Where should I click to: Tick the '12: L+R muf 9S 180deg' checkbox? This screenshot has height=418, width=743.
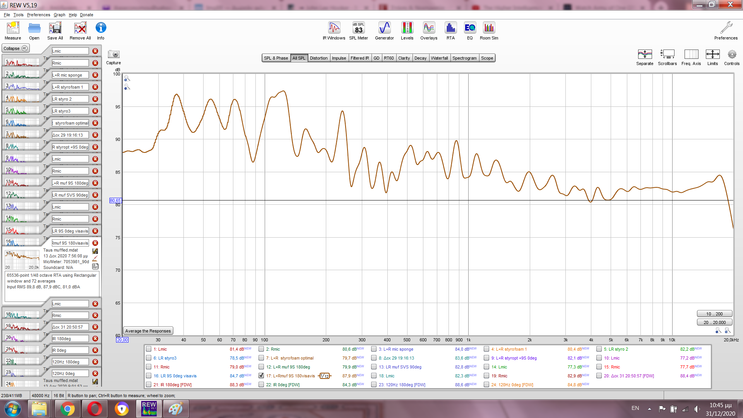point(261,367)
